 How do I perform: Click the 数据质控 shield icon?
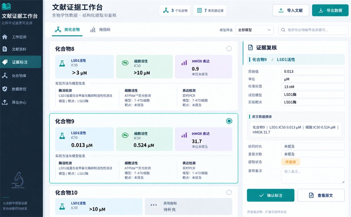(5, 89)
